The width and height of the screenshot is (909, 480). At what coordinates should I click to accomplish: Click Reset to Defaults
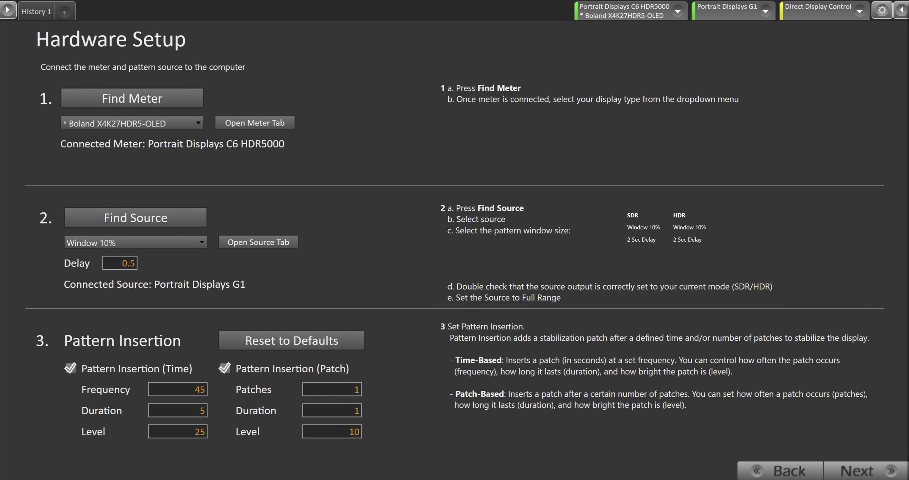tap(291, 340)
